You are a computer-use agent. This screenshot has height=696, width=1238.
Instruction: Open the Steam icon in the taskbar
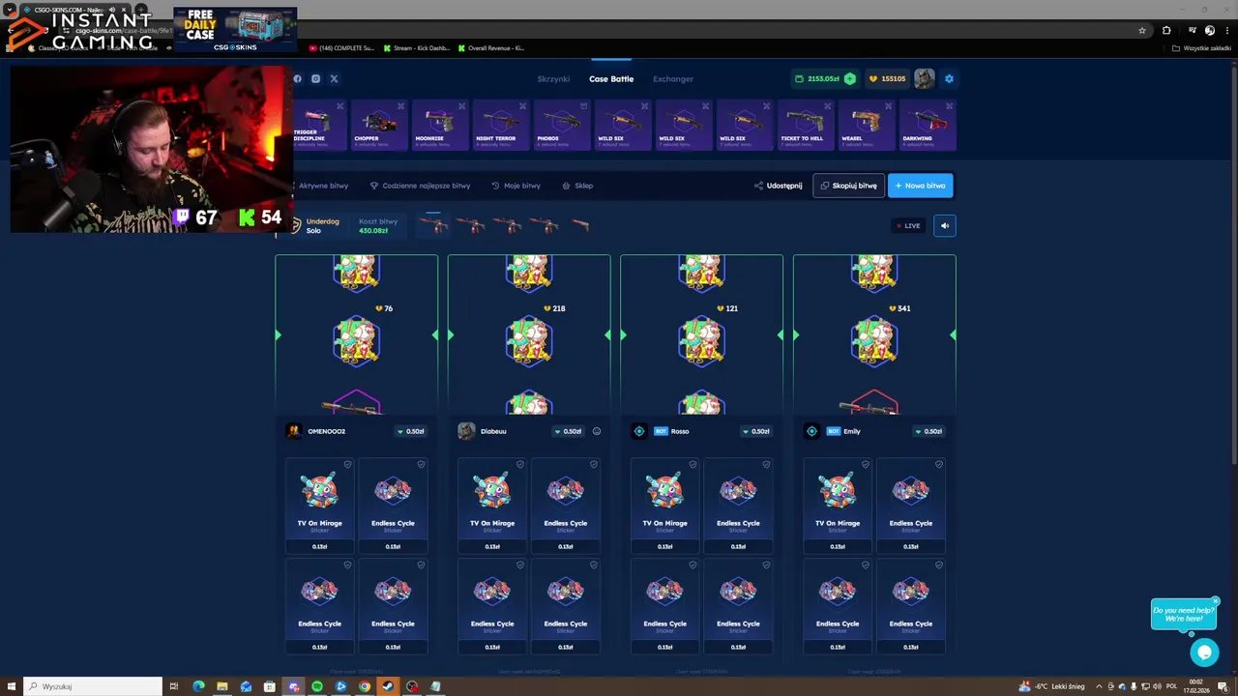click(x=388, y=686)
